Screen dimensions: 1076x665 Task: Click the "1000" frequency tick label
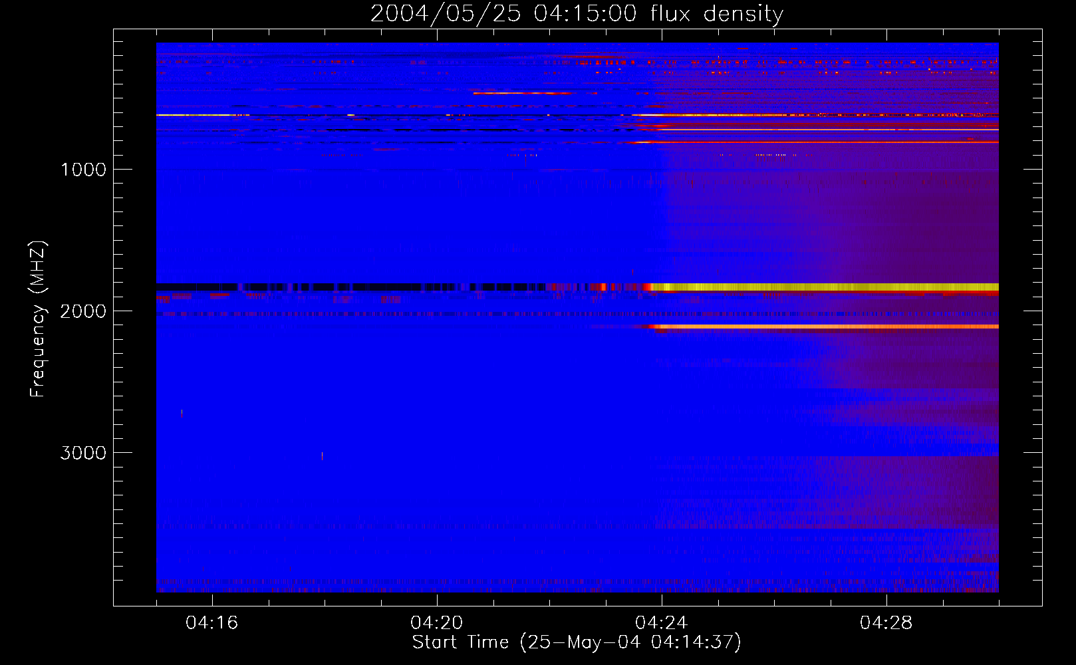point(83,170)
